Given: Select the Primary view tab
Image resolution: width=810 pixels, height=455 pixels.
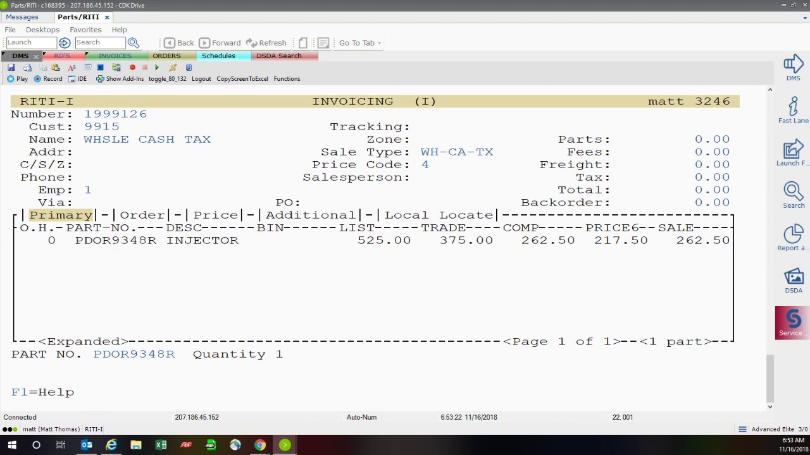Looking at the screenshot, I should tap(61, 215).
